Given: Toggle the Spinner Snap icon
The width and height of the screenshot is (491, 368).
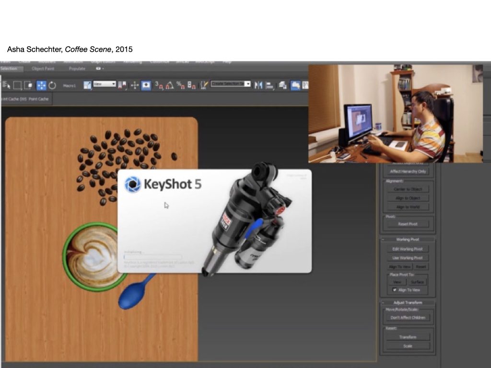Looking at the screenshot, I should pos(191,85).
